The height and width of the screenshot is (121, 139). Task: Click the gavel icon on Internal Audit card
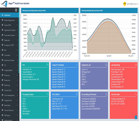tap(136, 94)
